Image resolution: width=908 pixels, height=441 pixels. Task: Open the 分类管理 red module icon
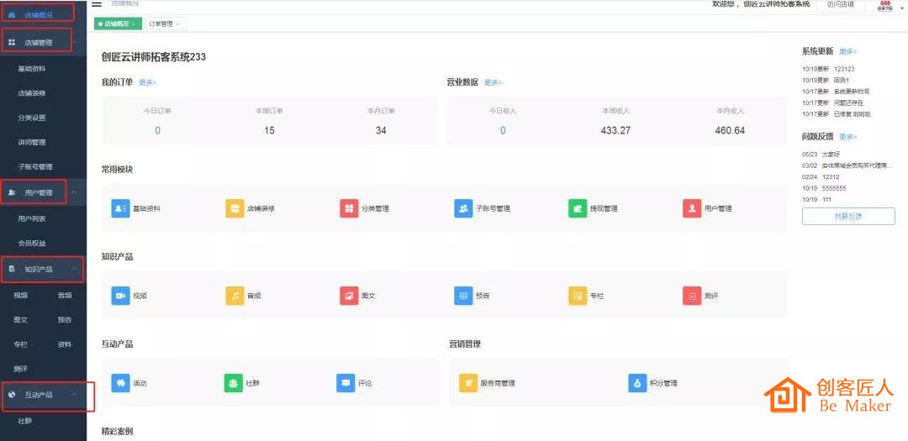(349, 208)
